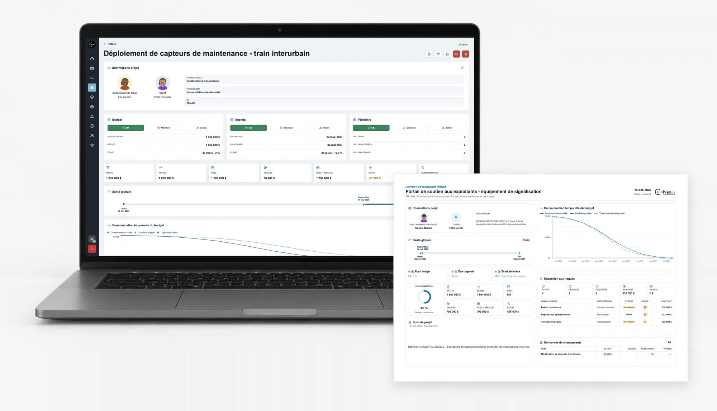Image resolution: width=717 pixels, height=411 pixels.
Task: Open the settings gear icon in sidebar
Action: pyautogui.click(x=92, y=145)
